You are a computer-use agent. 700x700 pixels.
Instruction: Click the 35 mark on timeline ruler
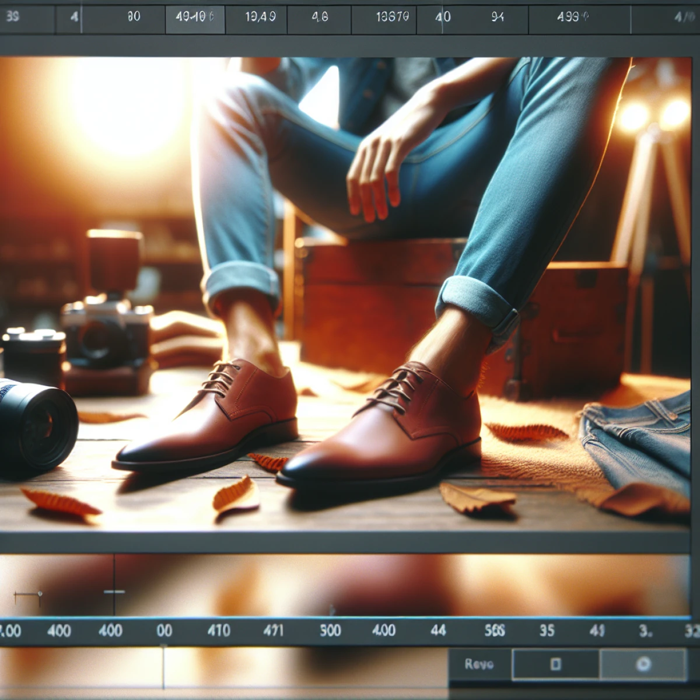point(547,630)
